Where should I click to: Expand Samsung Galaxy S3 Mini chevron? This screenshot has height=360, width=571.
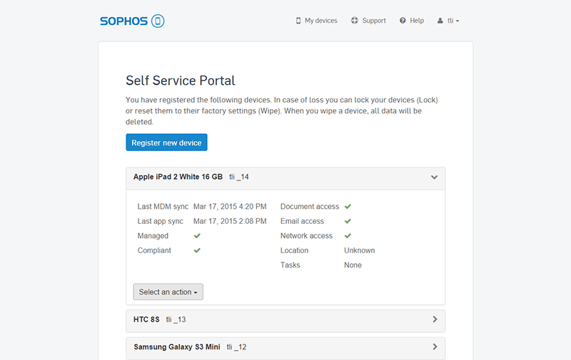point(435,347)
